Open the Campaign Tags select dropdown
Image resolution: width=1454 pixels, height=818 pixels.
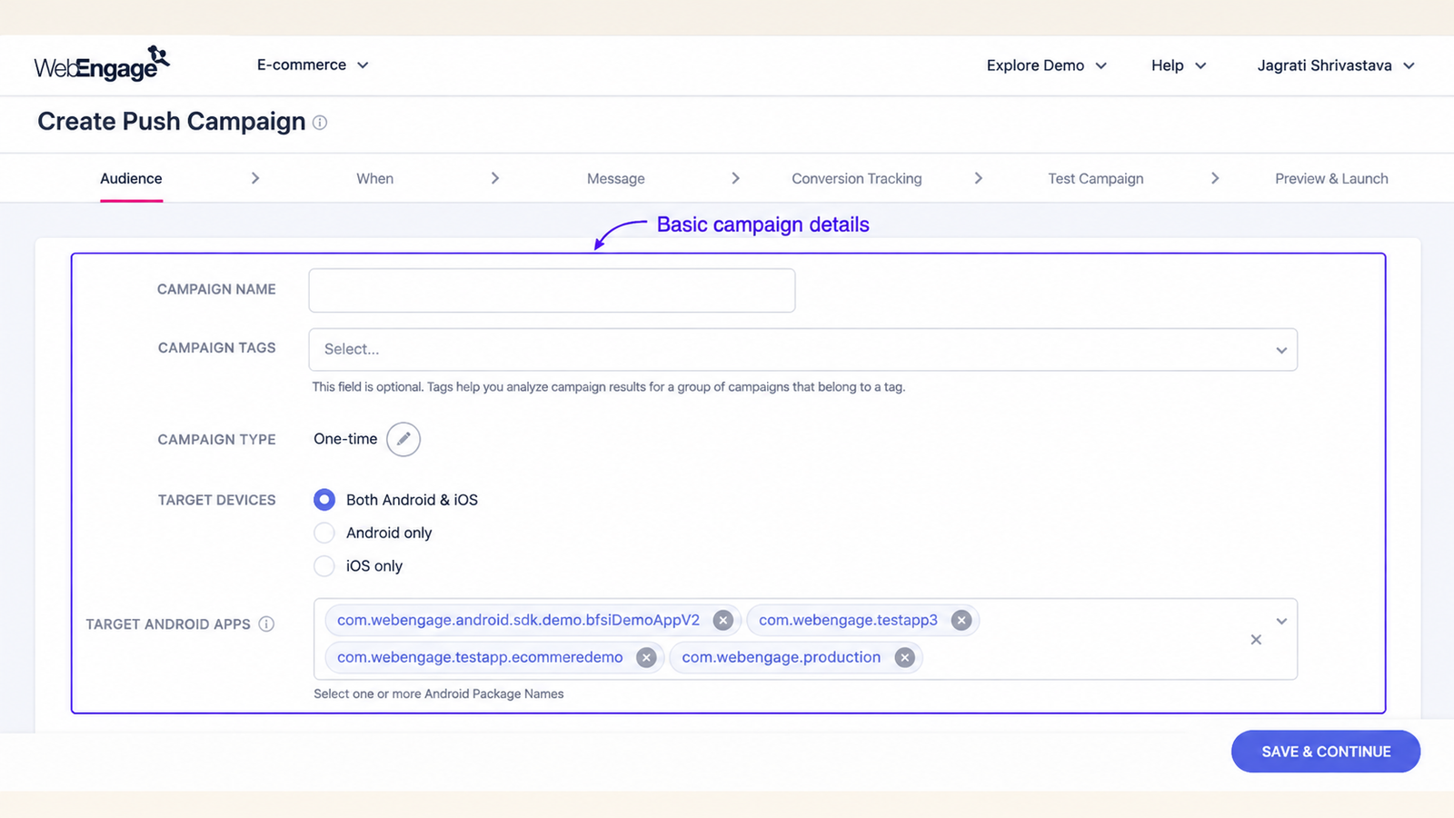pos(803,350)
